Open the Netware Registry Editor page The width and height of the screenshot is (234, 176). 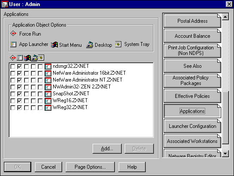[192, 153]
